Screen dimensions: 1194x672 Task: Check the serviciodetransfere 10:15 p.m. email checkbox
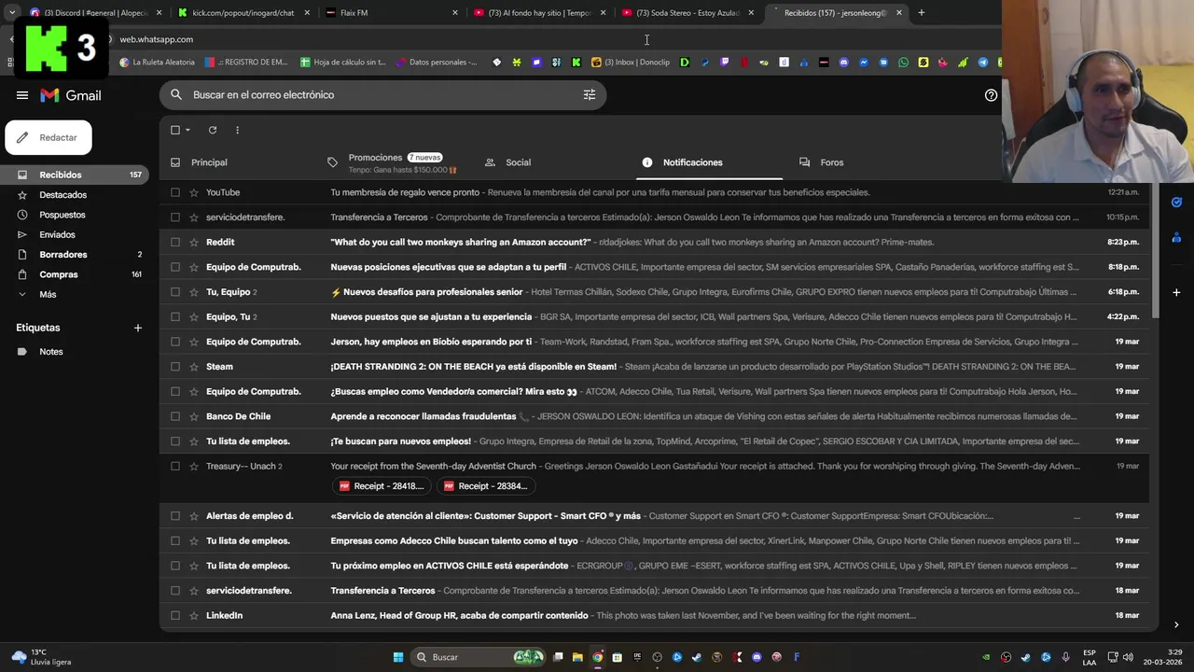174,217
